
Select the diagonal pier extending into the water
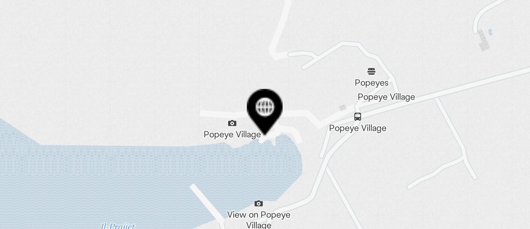click(207, 204)
